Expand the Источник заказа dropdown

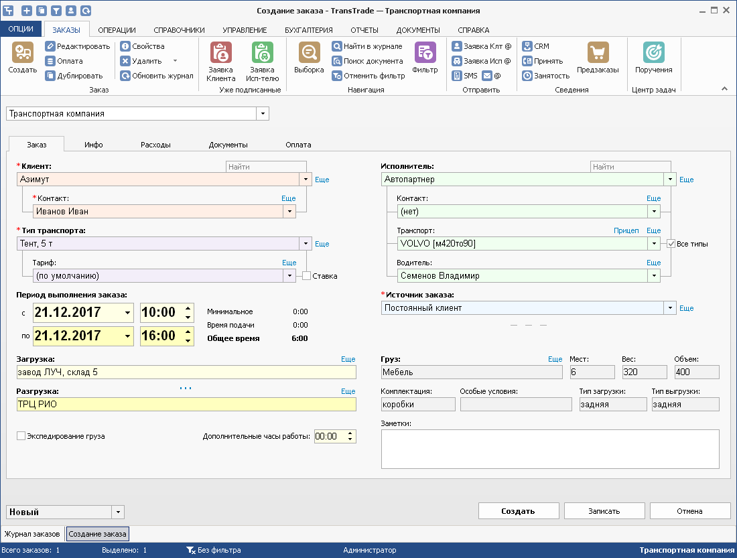click(669, 308)
